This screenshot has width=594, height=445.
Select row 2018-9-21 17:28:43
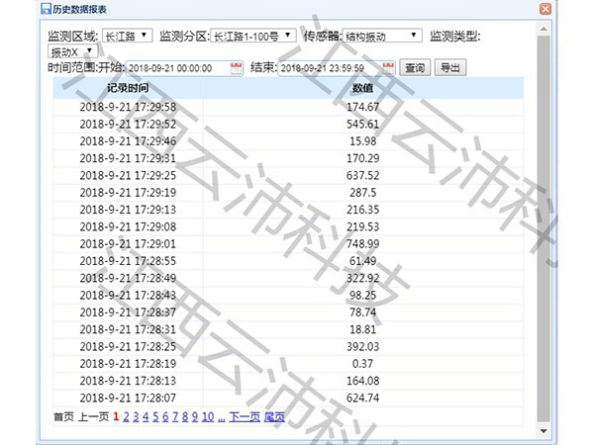tap(288, 295)
